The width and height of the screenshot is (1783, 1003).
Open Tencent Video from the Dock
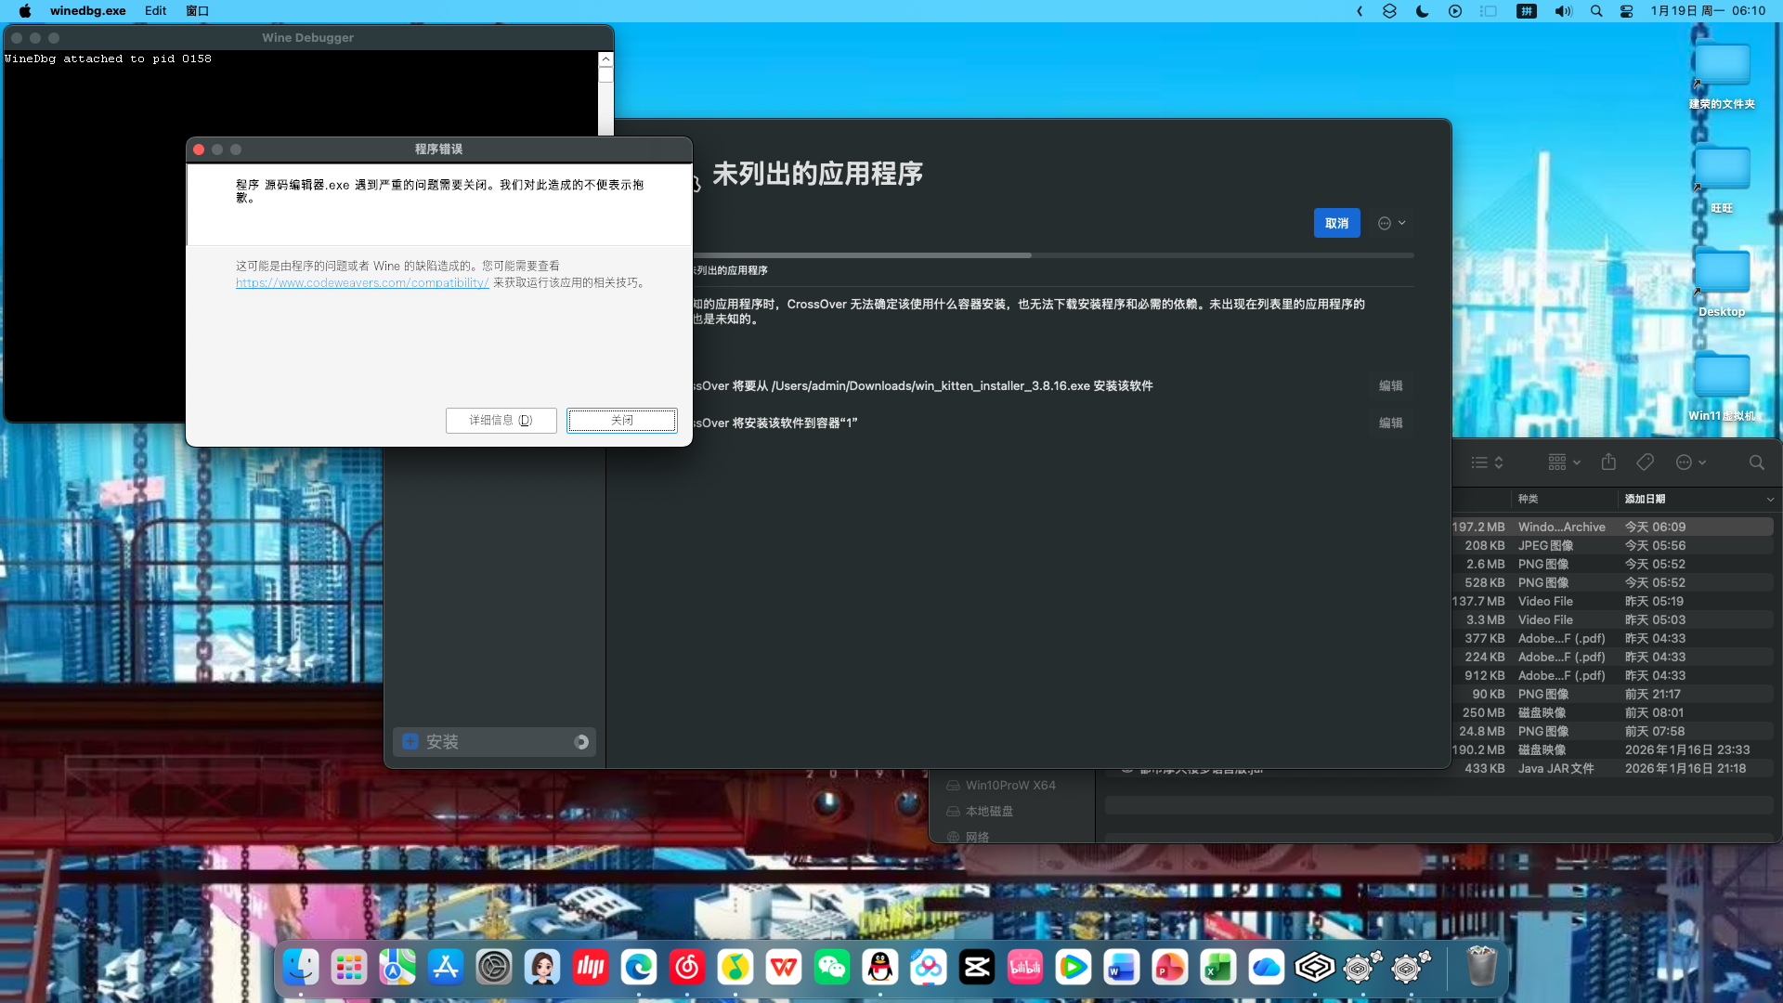[x=1074, y=968]
